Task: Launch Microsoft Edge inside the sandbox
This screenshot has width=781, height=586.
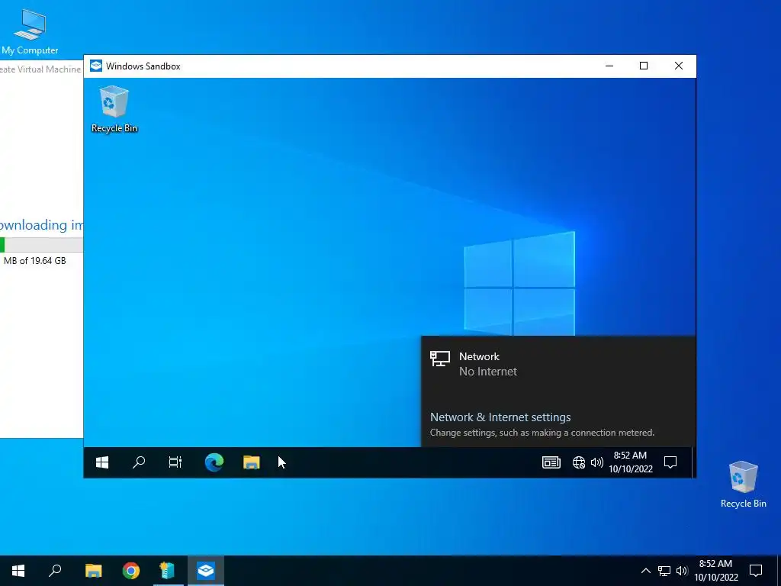Action: click(x=214, y=463)
